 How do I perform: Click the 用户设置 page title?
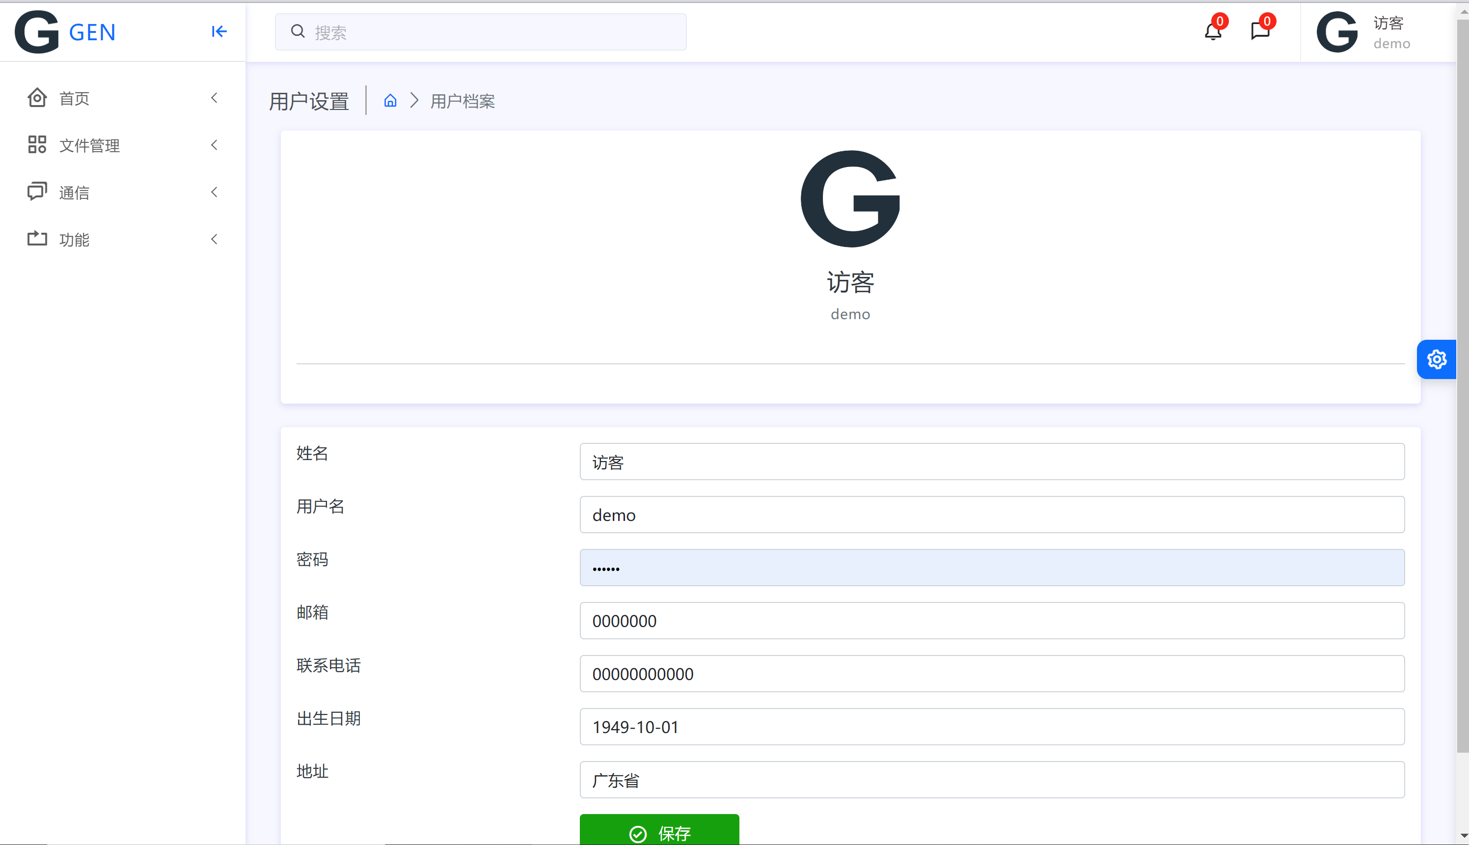(x=309, y=101)
